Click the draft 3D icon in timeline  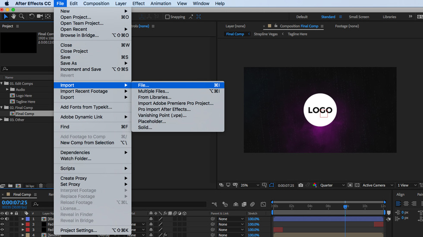(225, 204)
